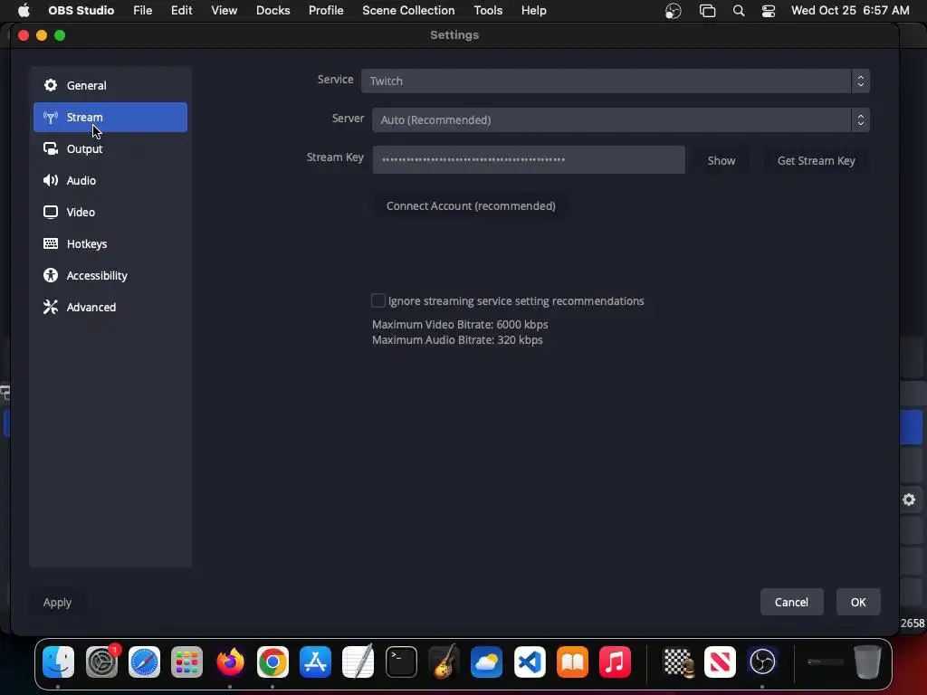Open the Audio settings speaker icon

point(51,181)
